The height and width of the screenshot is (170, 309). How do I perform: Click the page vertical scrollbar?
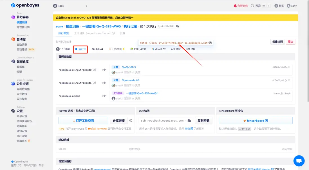pyautogui.click(x=308, y=51)
